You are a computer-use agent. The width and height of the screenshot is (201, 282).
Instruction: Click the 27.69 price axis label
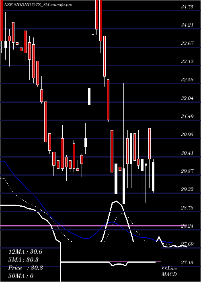[x=187, y=244]
